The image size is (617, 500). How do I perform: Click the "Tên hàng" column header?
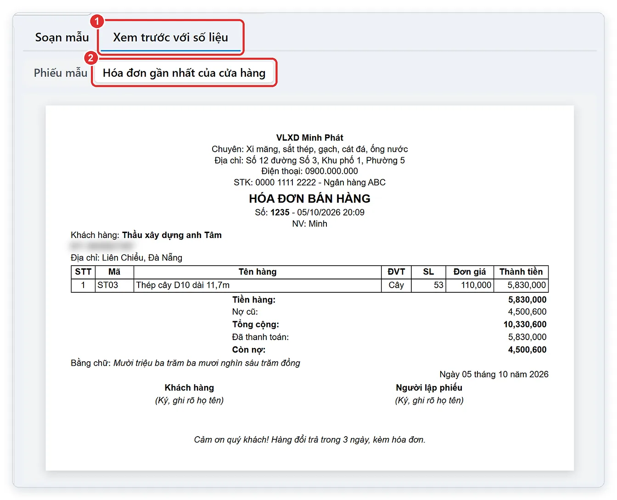click(258, 272)
